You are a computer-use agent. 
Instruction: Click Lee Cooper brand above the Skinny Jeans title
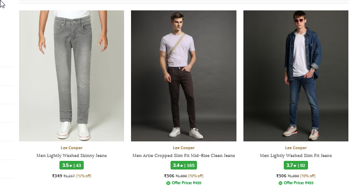coord(72,148)
